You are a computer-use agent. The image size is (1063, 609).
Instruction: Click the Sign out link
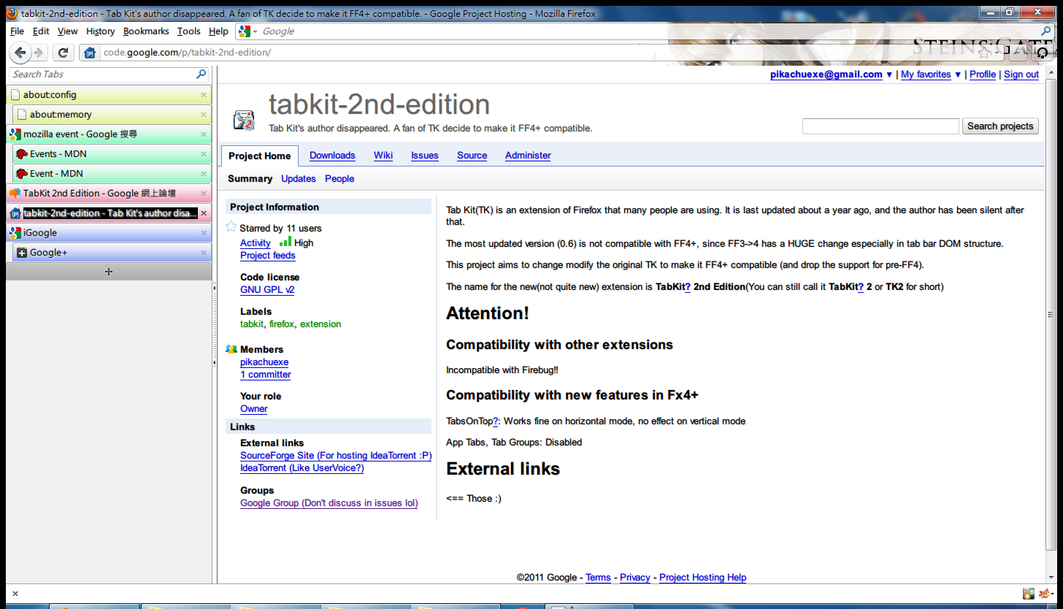click(1021, 74)
